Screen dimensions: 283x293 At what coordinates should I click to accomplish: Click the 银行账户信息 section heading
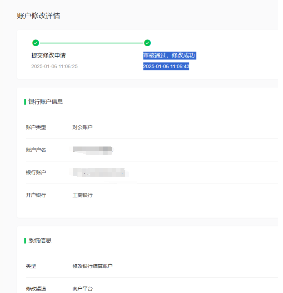(x=46, y=102)
